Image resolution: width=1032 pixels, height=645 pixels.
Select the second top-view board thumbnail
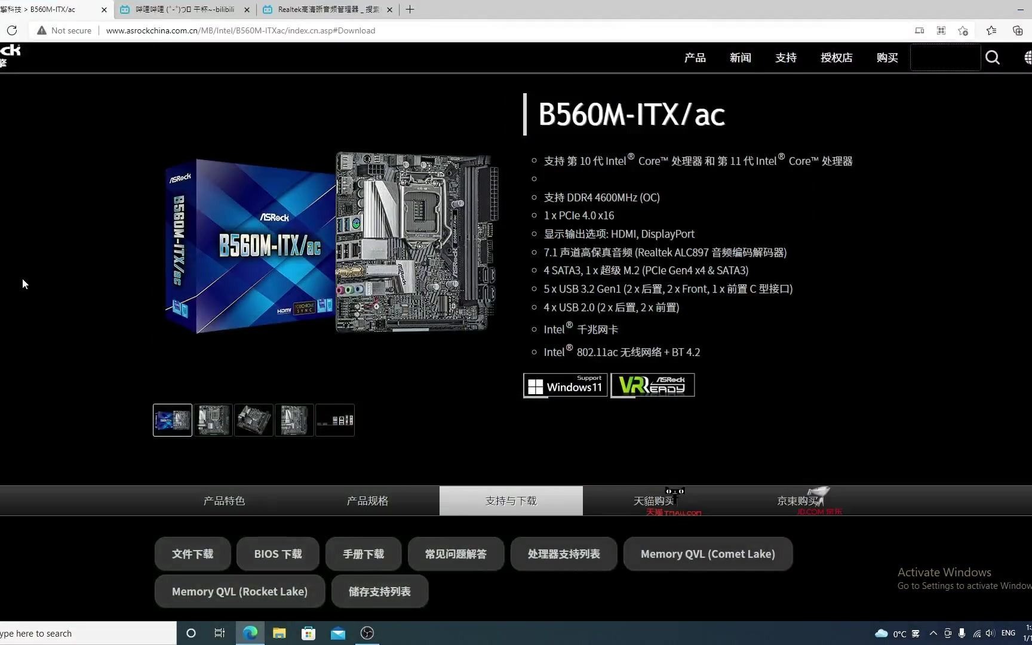[213, 420]
